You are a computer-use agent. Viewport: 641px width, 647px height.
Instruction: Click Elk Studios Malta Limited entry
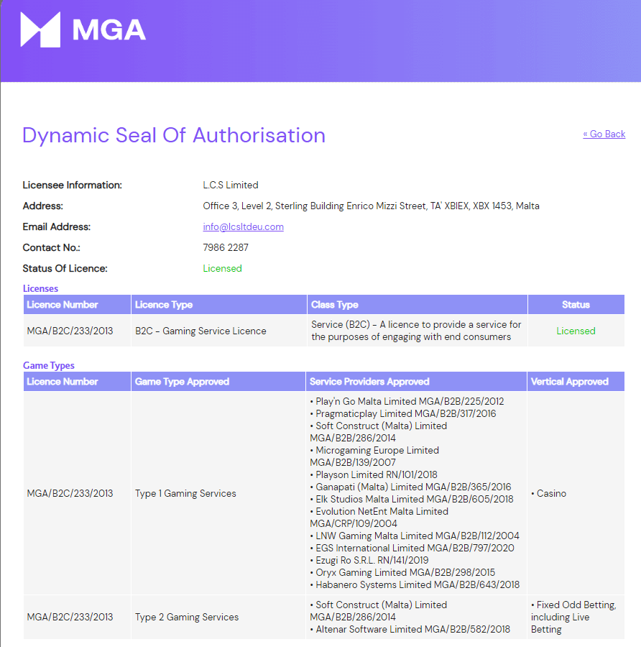(x=412, y=500)
